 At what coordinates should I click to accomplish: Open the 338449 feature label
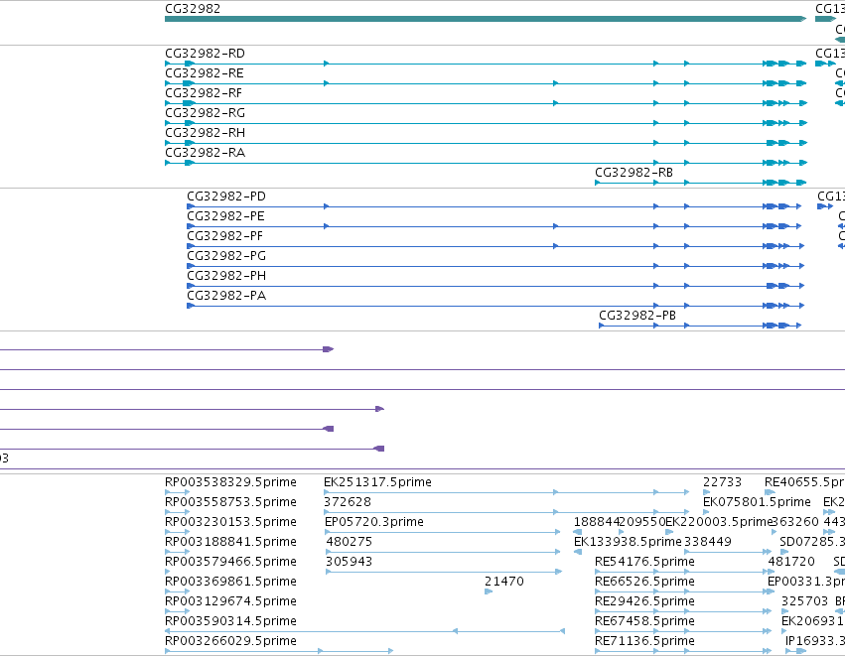708,542
